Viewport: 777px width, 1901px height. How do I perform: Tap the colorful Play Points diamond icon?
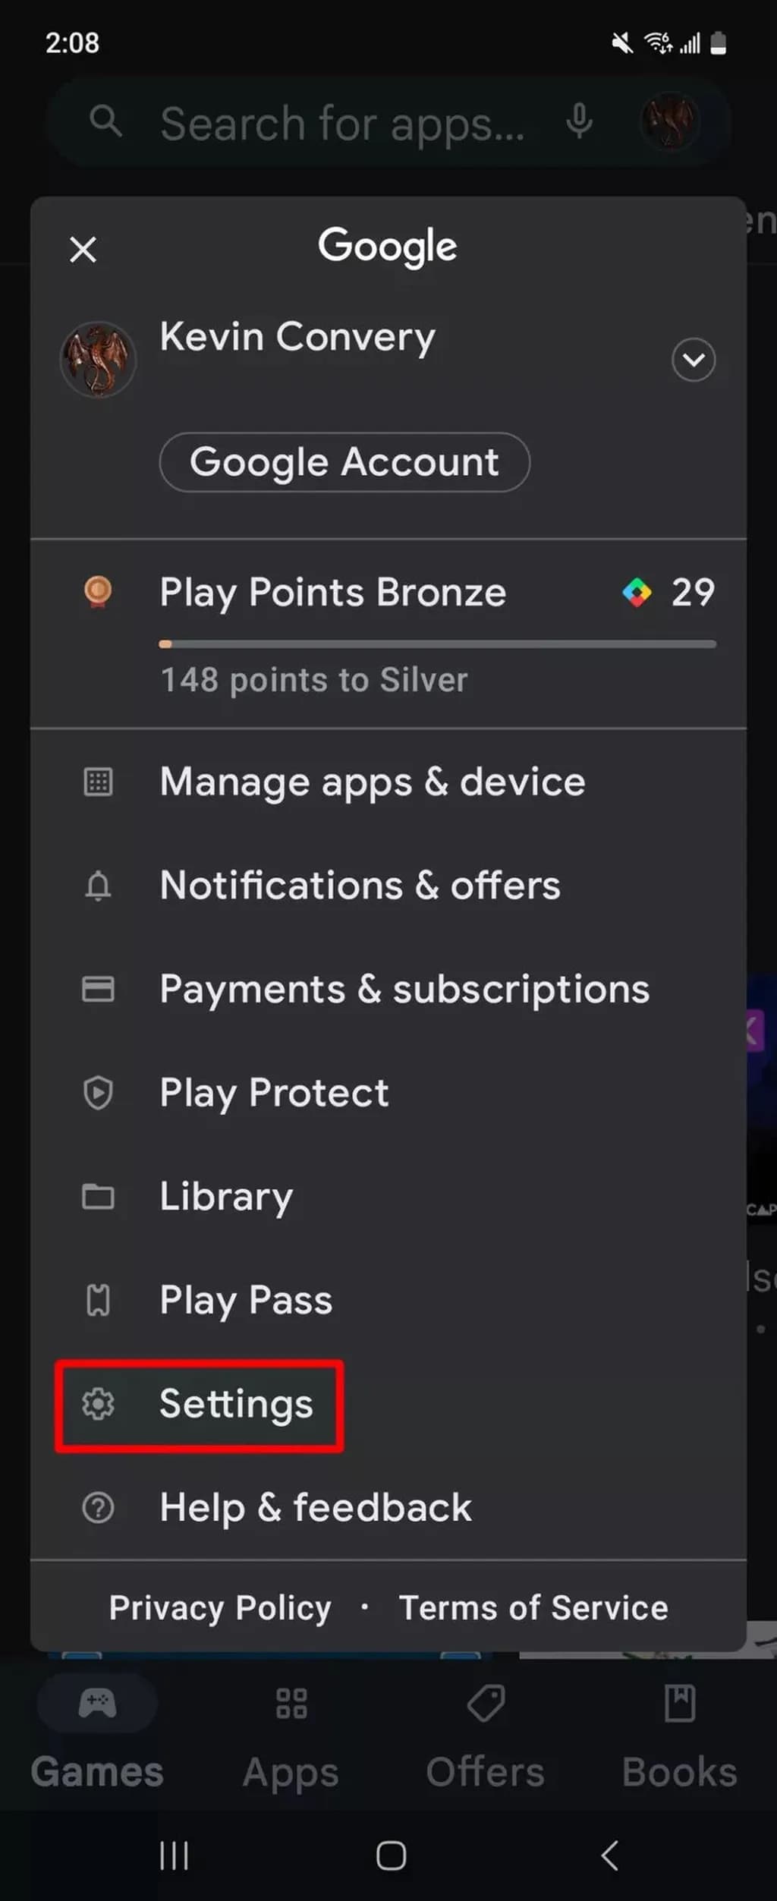(637, 592)
